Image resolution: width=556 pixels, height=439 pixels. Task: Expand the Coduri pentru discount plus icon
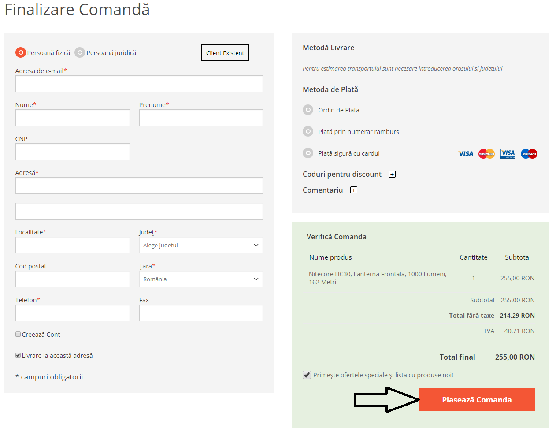[392, 174]
